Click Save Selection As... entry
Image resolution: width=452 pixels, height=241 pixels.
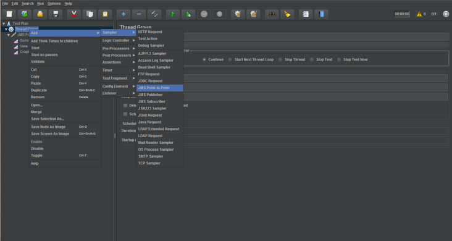coord(65,119)
